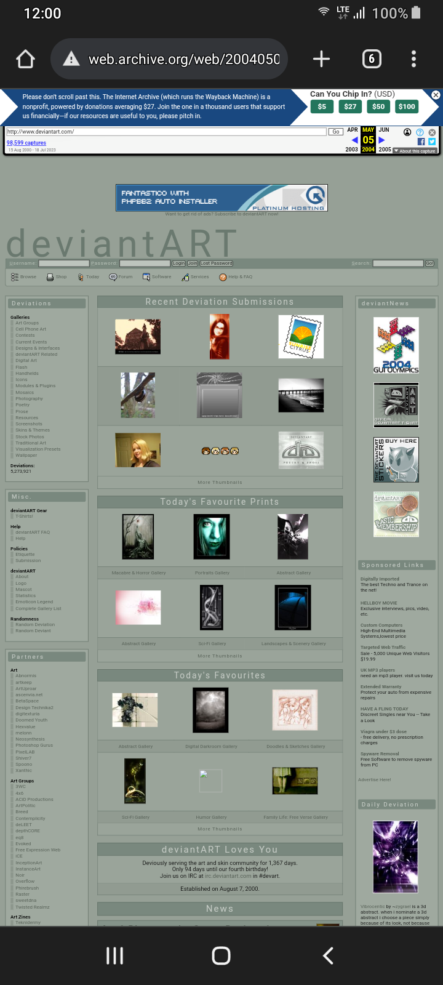Open Doodles & Sketches Gallery link
Viewport: 443px width, 985px height.
coord(296,746)
